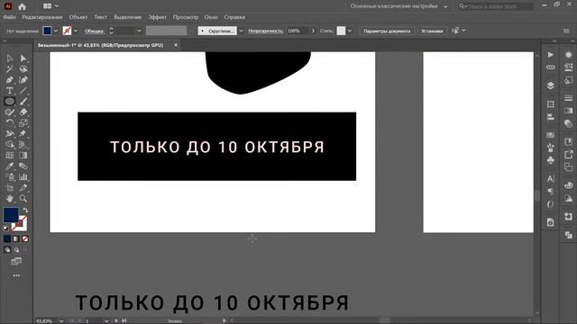
Task: Select the Line Segment tool
Action: [x=23, y=90]
